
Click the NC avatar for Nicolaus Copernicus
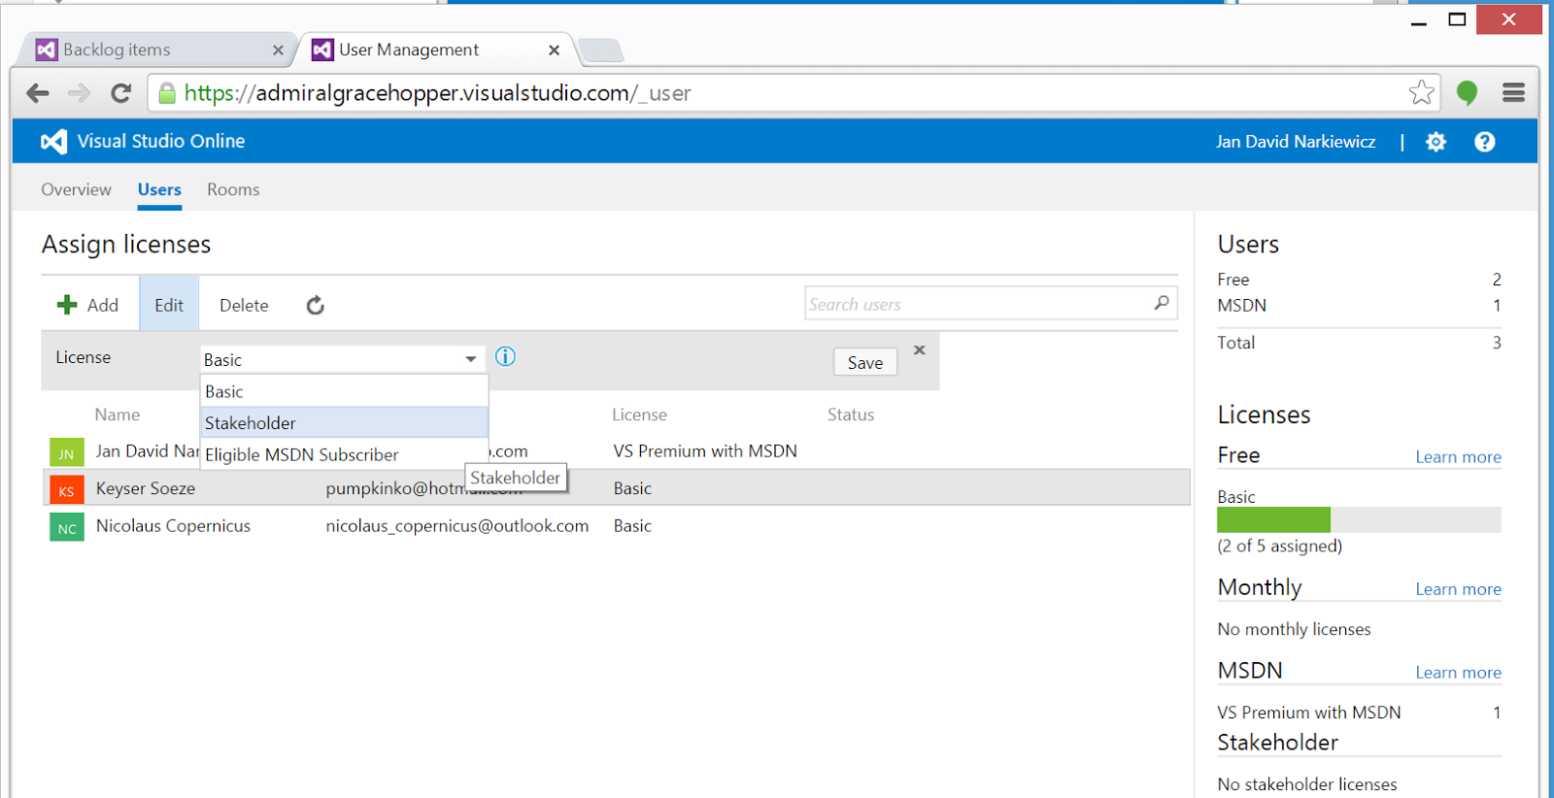coord(66,527)
